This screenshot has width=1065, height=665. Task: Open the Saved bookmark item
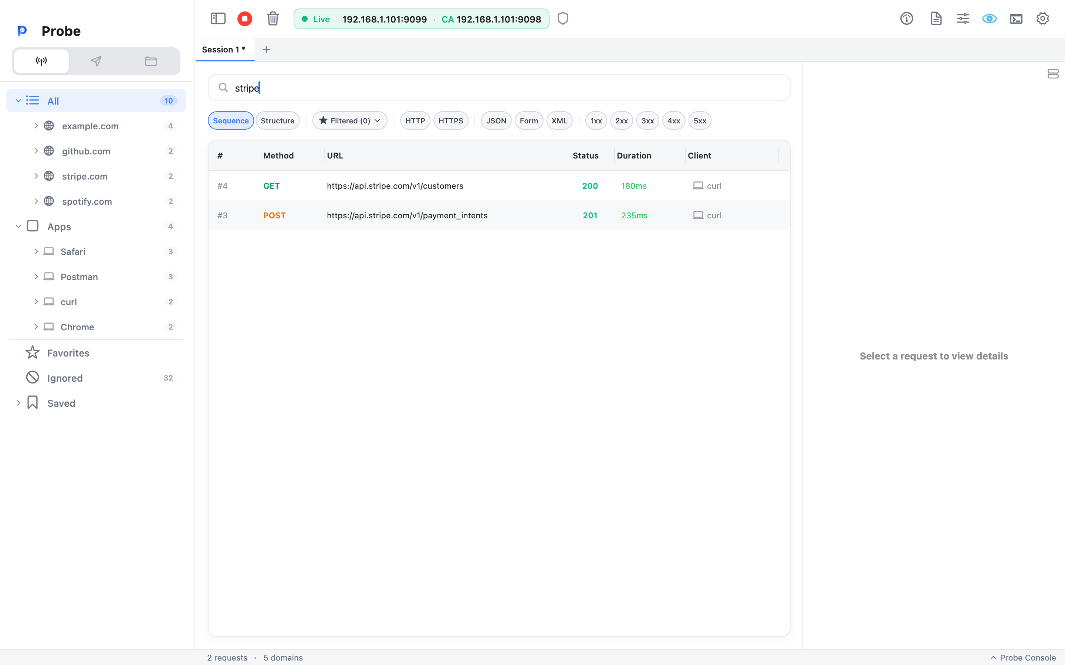click(96, 403)
